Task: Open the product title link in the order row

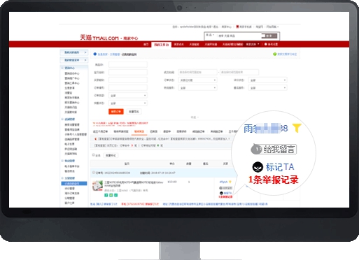Action: point(134,184)
